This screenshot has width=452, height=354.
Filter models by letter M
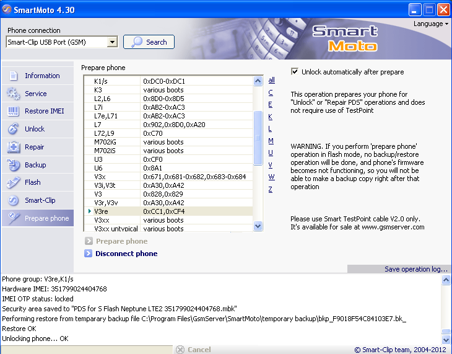(271, 141)
